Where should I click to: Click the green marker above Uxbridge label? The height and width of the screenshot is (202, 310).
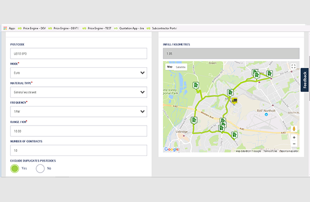194,120
